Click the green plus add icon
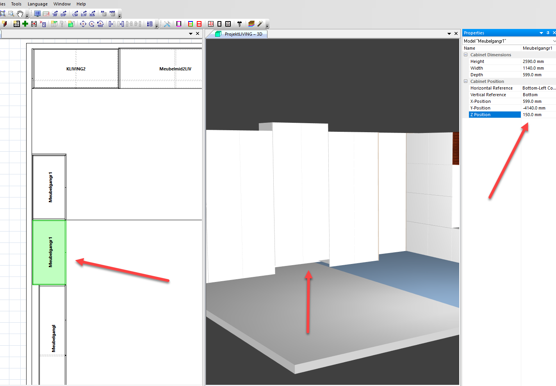 click(25, 24)
